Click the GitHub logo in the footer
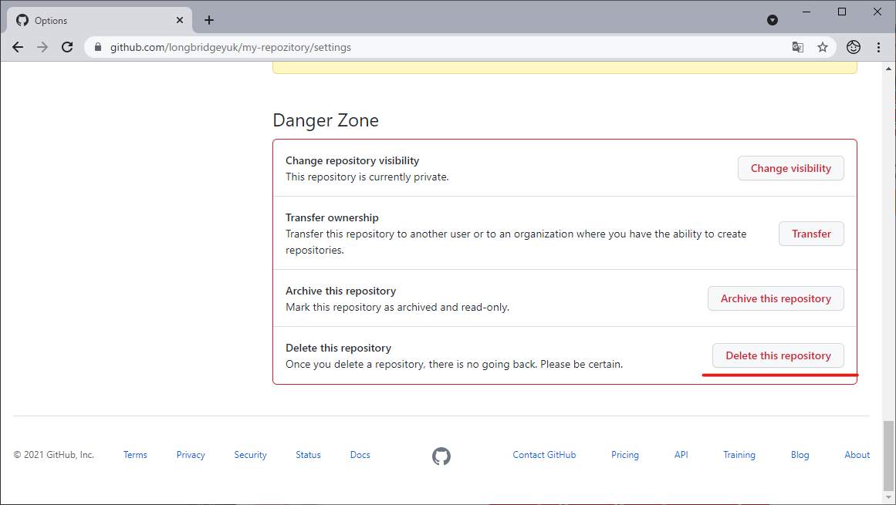 [441, 456]
